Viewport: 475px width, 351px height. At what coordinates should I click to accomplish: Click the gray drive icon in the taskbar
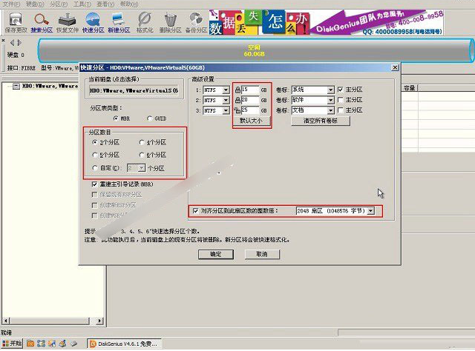point(73,344)
